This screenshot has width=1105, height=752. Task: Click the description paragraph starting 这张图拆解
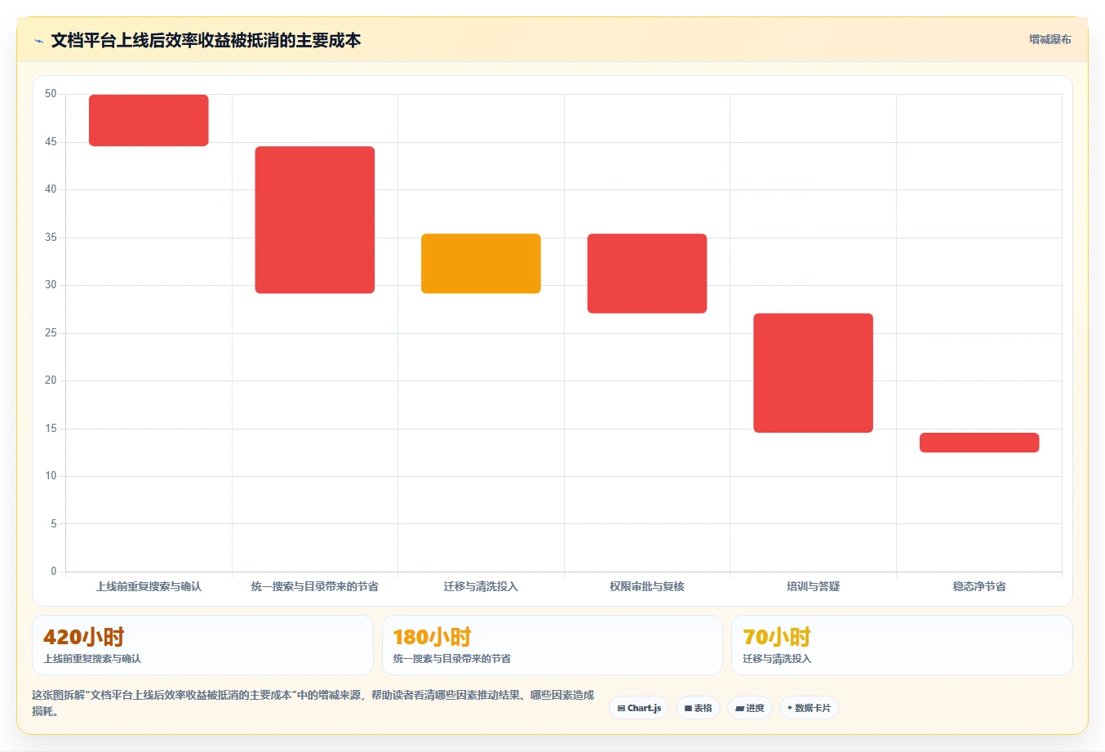(x=313, y=703)
